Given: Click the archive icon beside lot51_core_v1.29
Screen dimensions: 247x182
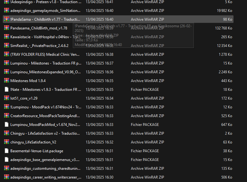Looking at the screenshot, I should 7,98.
